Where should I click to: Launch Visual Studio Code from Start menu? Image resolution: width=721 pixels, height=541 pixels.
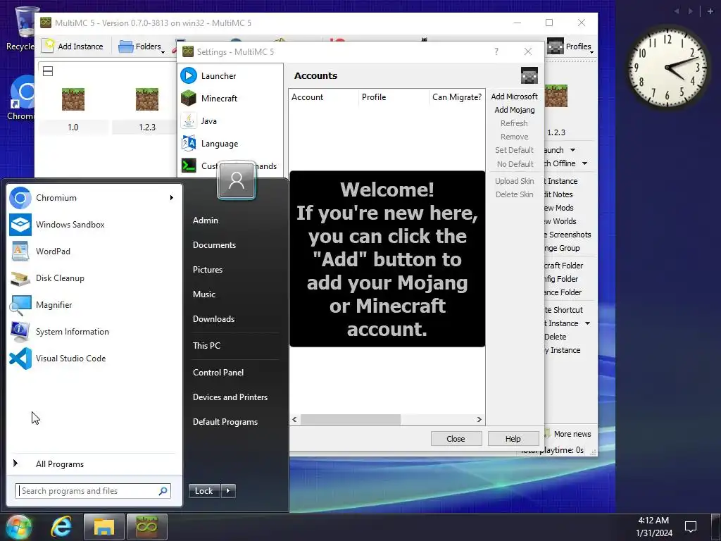[x=94, y=359]
